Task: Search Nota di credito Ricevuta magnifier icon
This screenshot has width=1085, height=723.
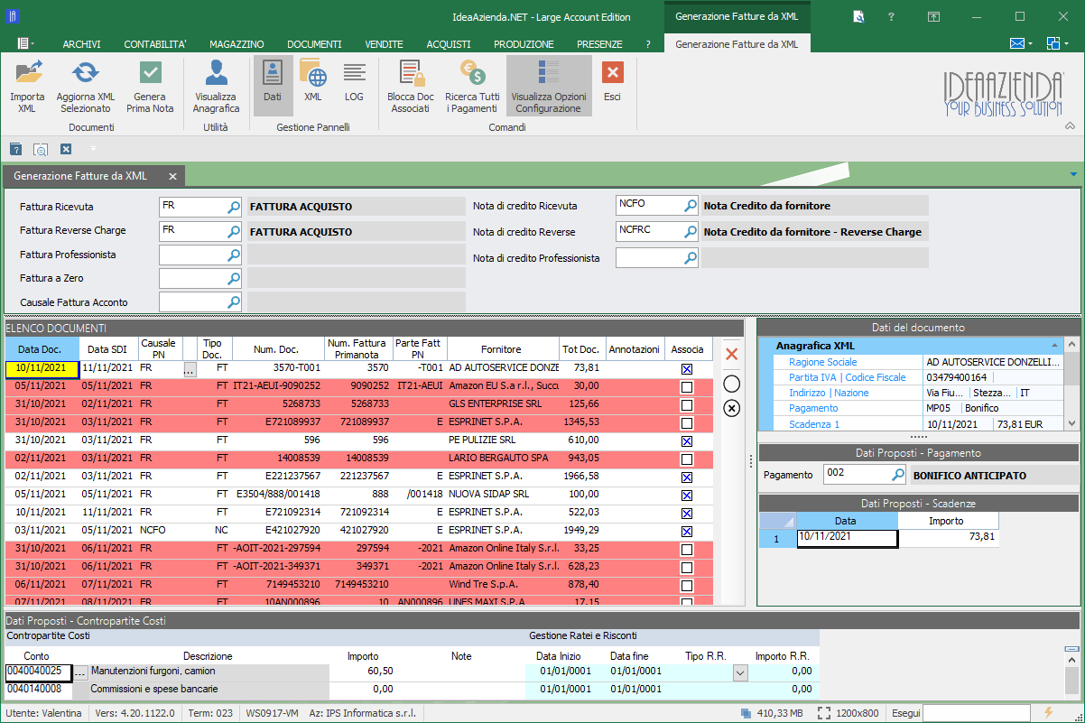Action: click(x=691, y=206)
